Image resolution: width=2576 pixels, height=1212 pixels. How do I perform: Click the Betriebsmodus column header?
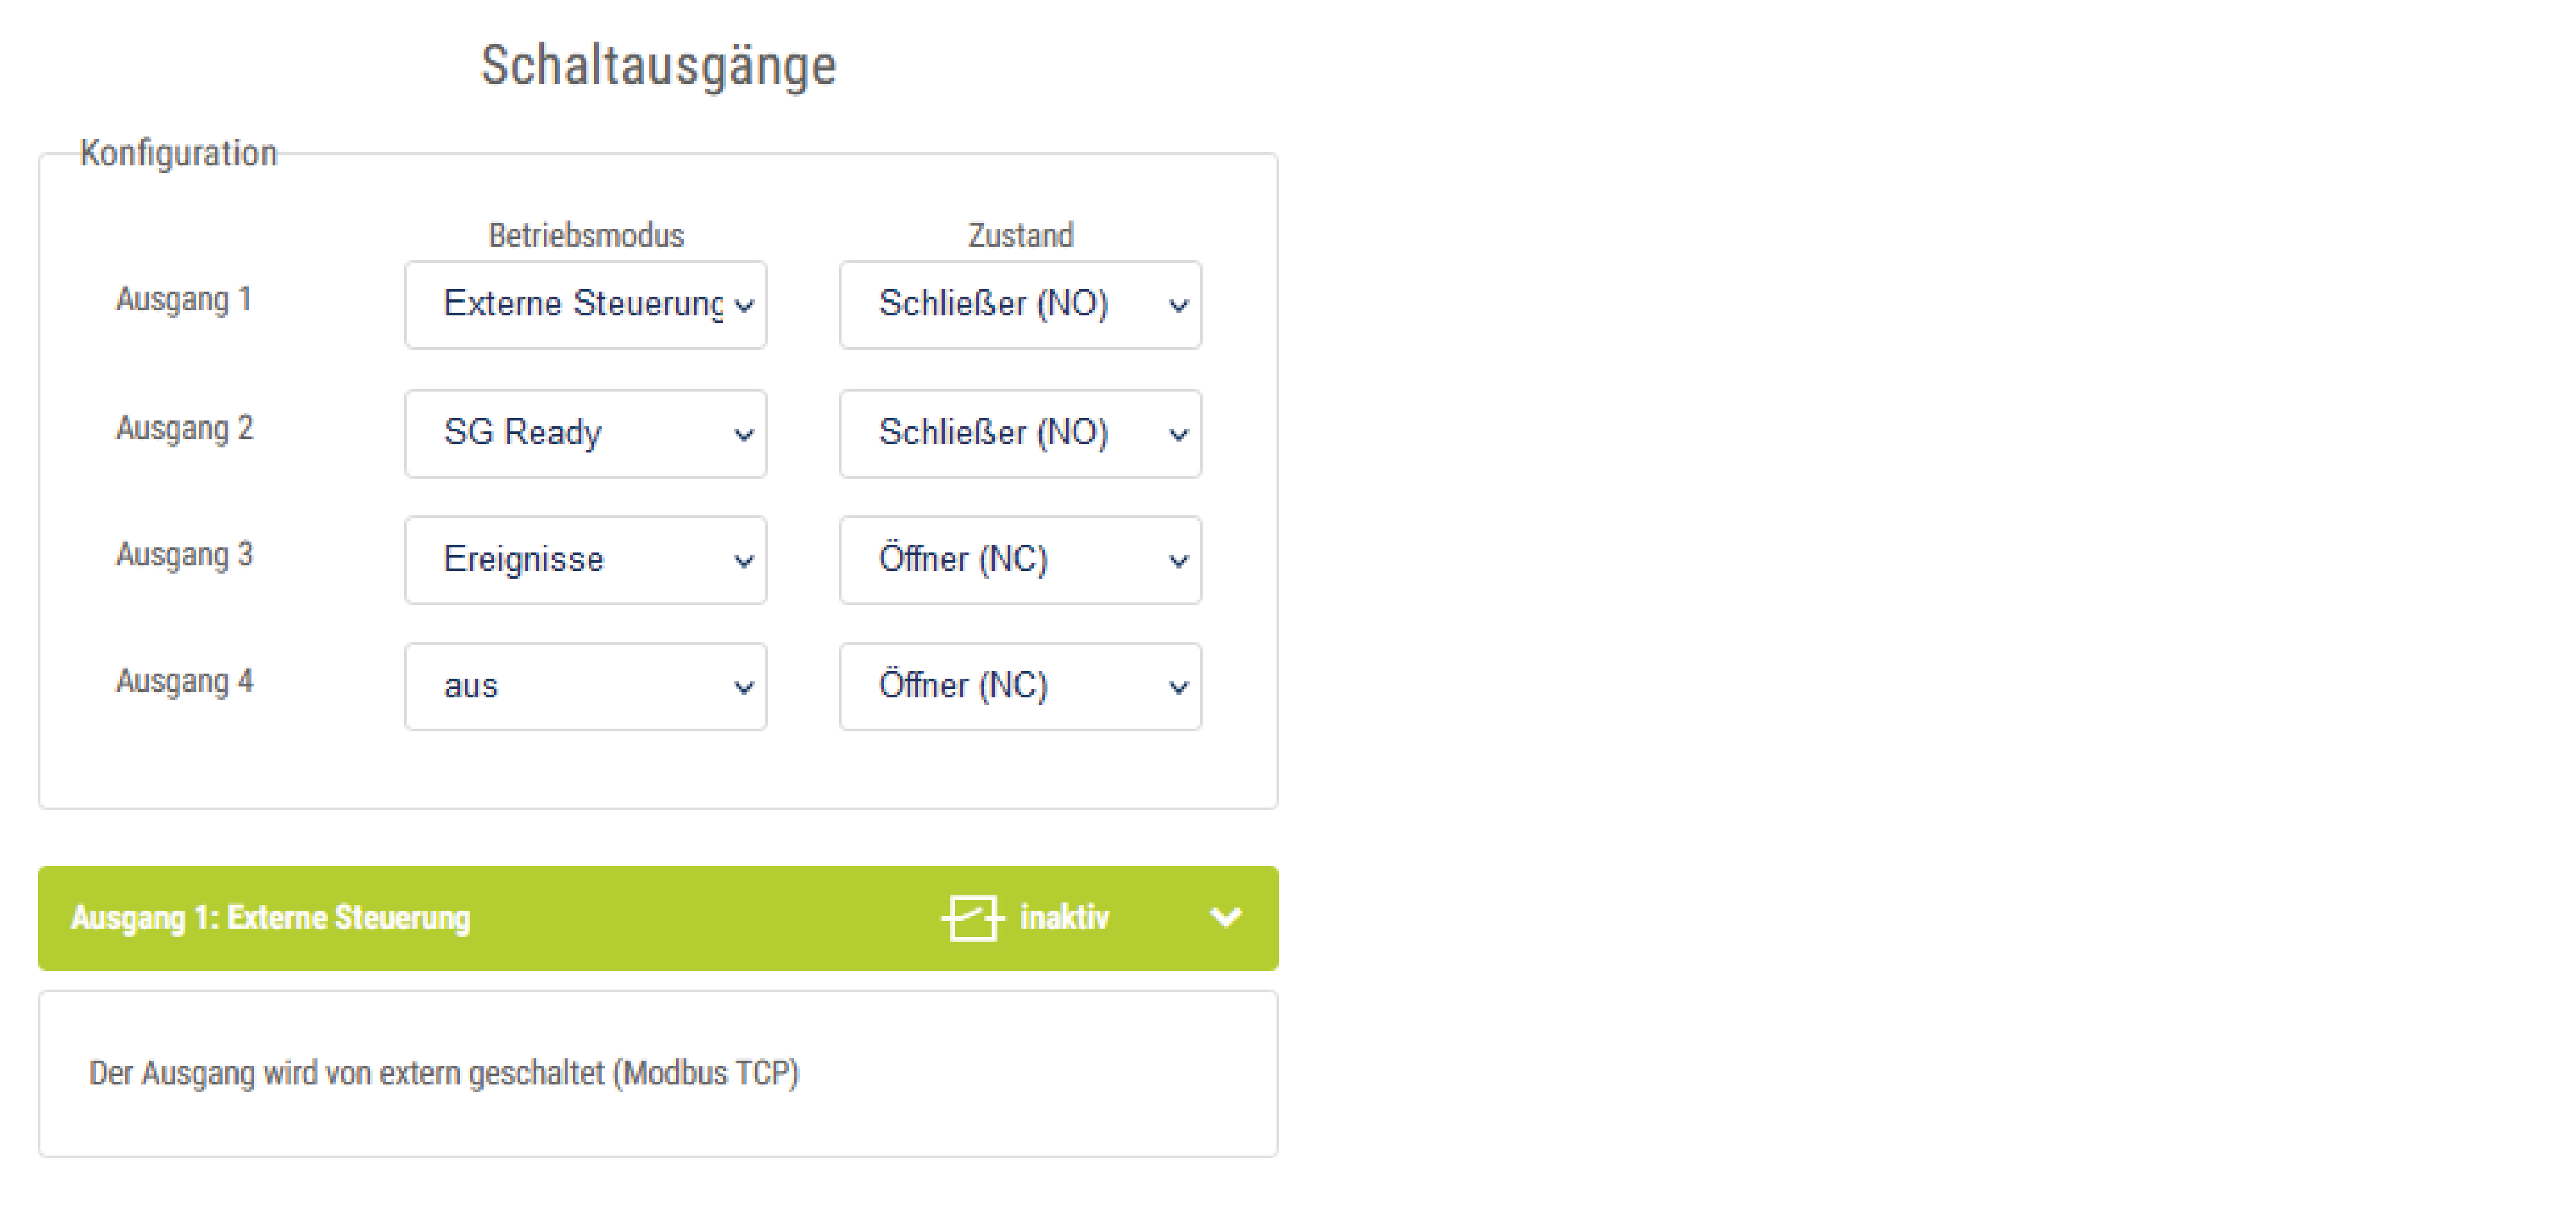click(x=586, y=236)
